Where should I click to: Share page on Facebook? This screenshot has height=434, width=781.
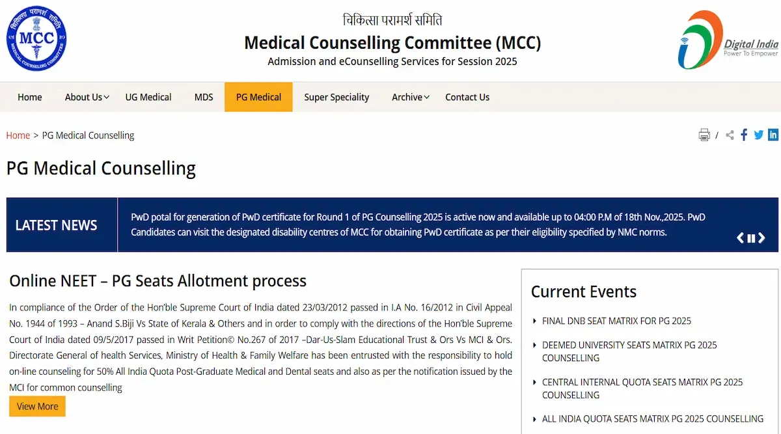point(744,135)
